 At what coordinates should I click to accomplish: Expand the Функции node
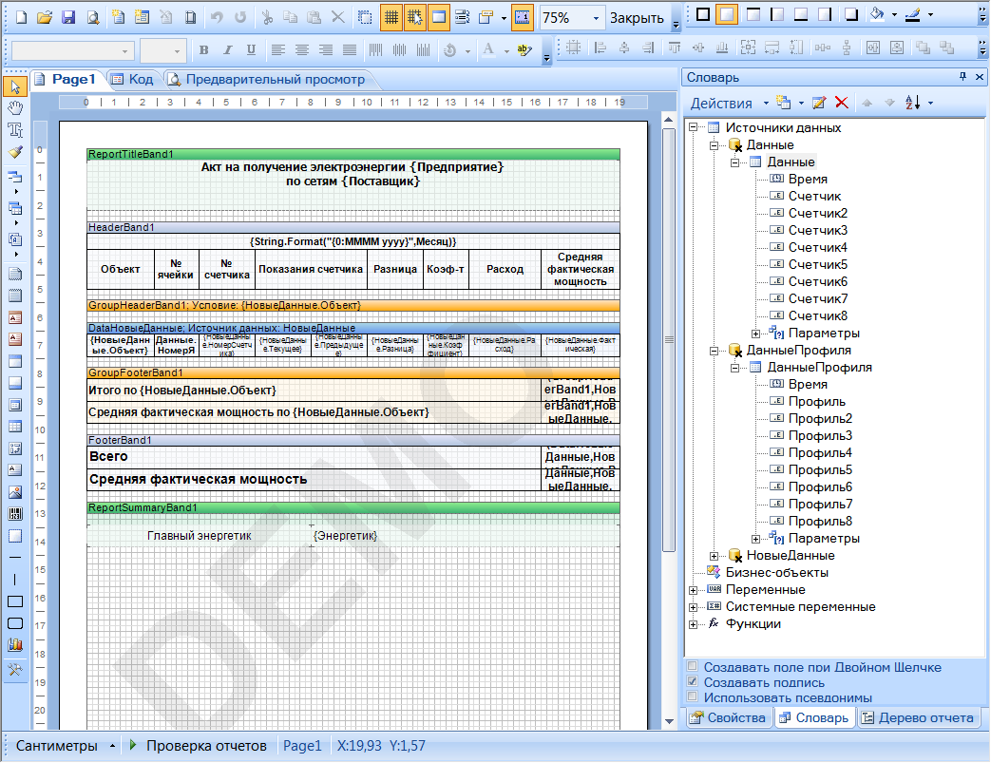[x=694, y=624]
